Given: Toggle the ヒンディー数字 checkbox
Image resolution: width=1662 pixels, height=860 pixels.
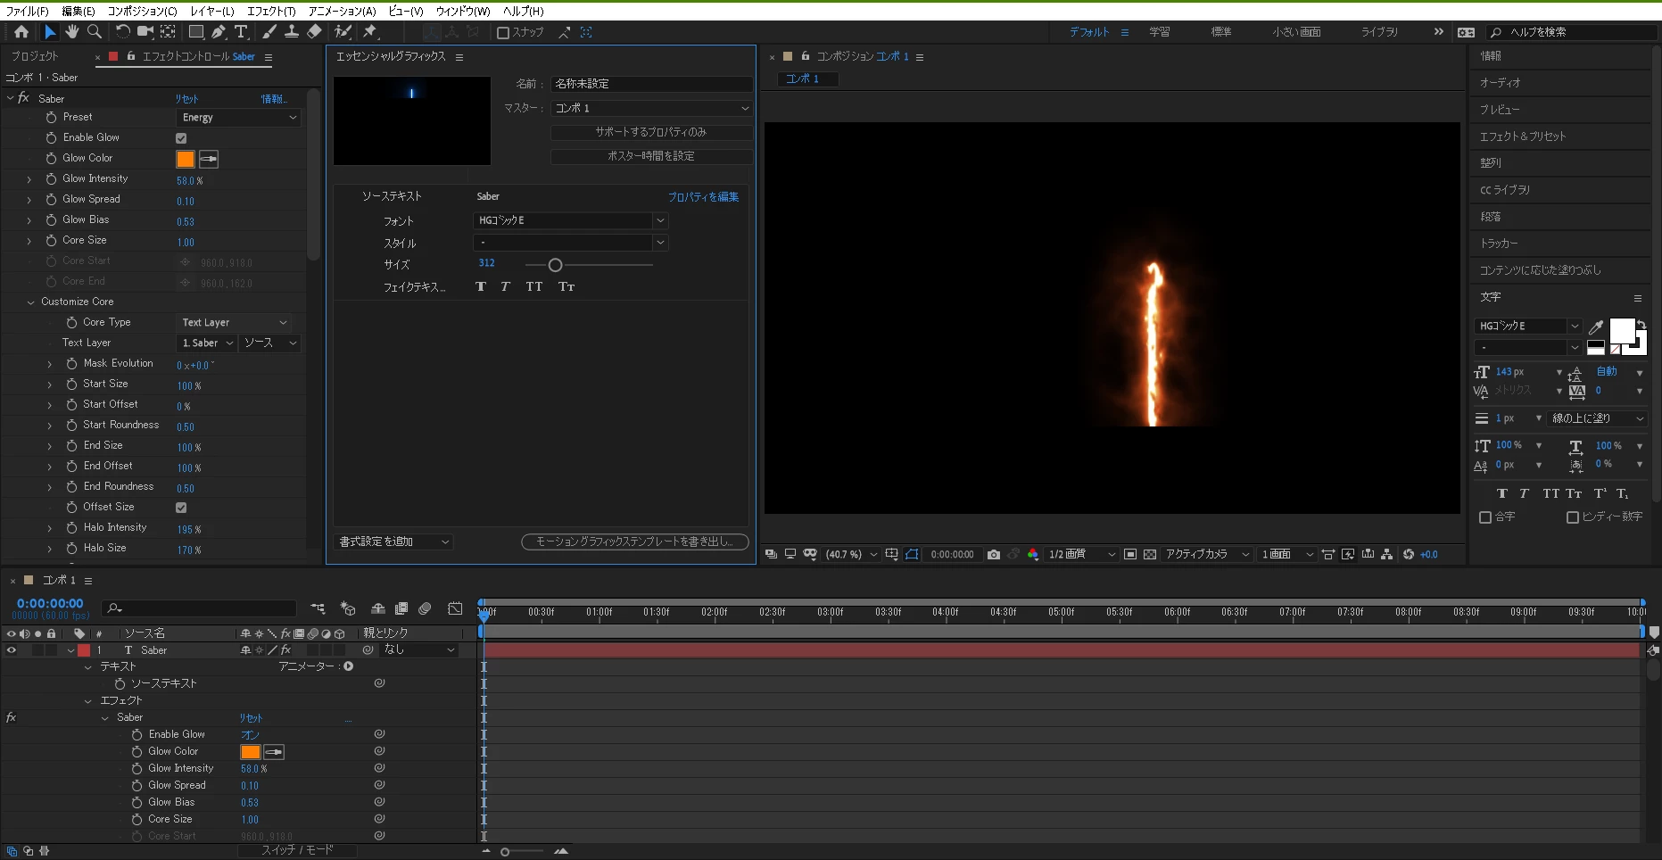Looking at the screenshot, I should [1573, 517].
